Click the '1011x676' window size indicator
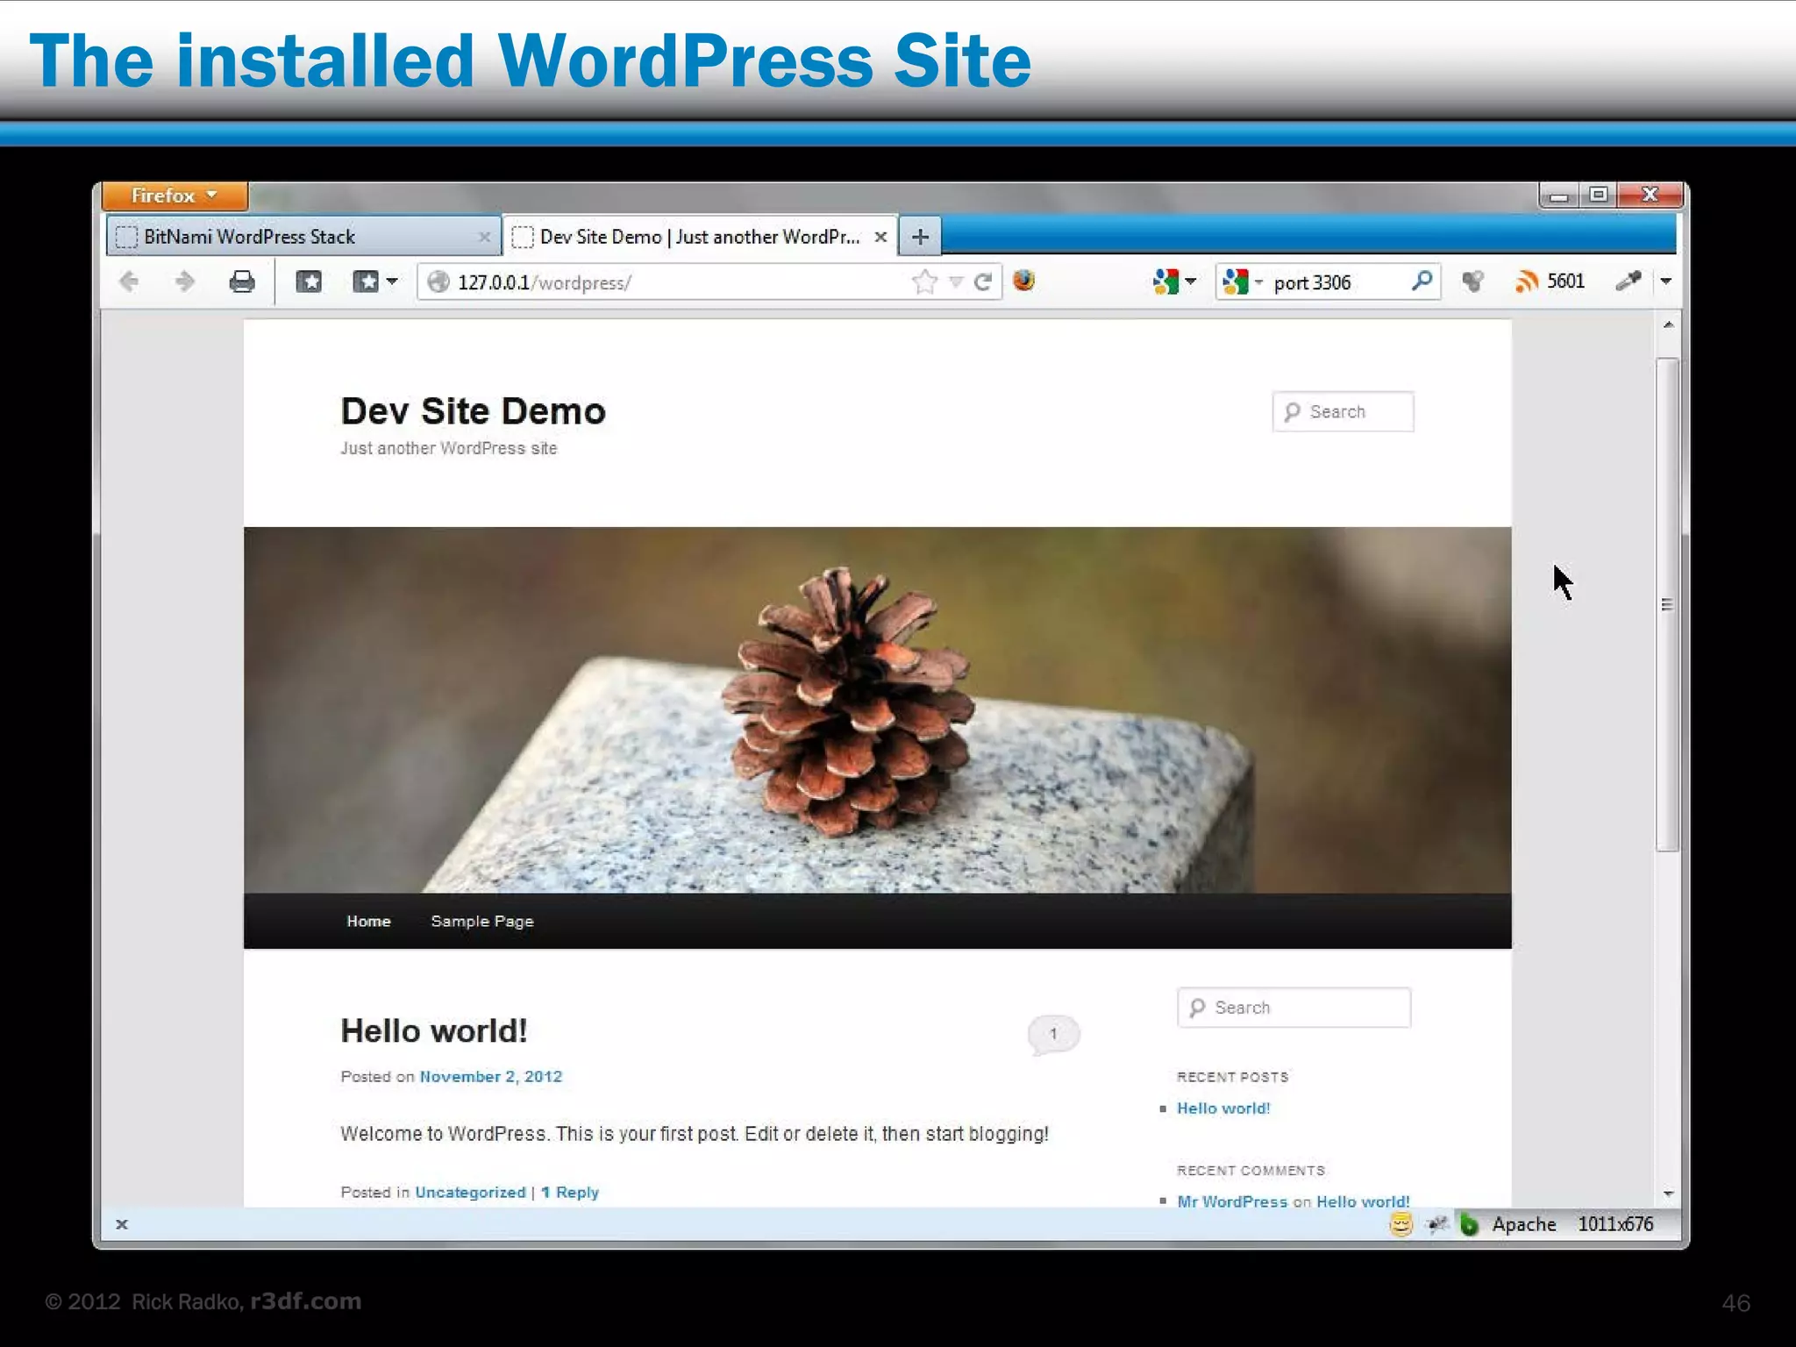This screenshot has height=1347, width=1796. pos(1615,1224)
